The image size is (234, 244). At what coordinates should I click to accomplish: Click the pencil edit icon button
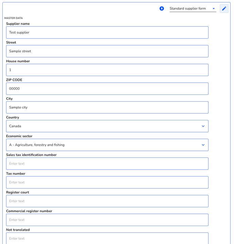click(224, 8)
